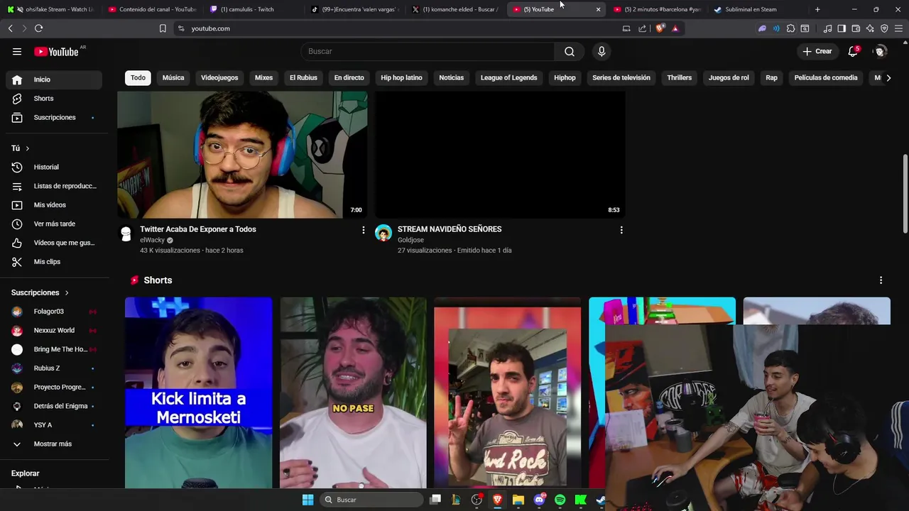Open File Explorer from the taskbar
This screenshot has width=909, height=511.
click(518, 500)
